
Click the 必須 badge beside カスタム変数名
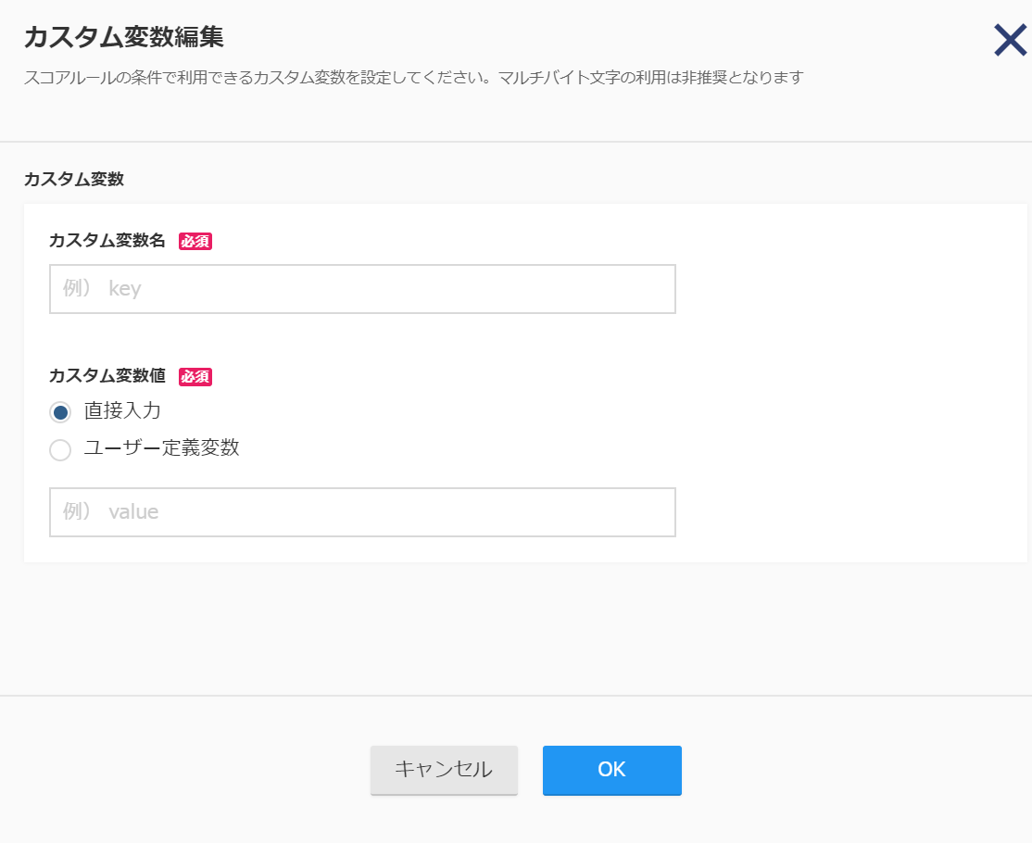(x=195, y=242)
